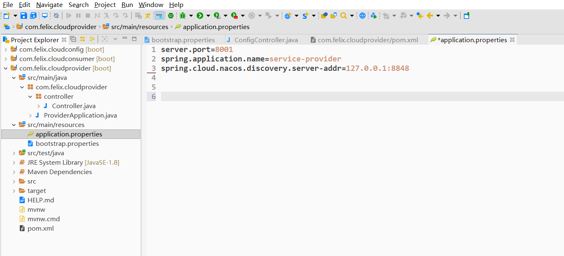Open a terminal with the monitor icon
Image resolution: width=564 pixels, height=256 pixels.
tap(45, 16)
